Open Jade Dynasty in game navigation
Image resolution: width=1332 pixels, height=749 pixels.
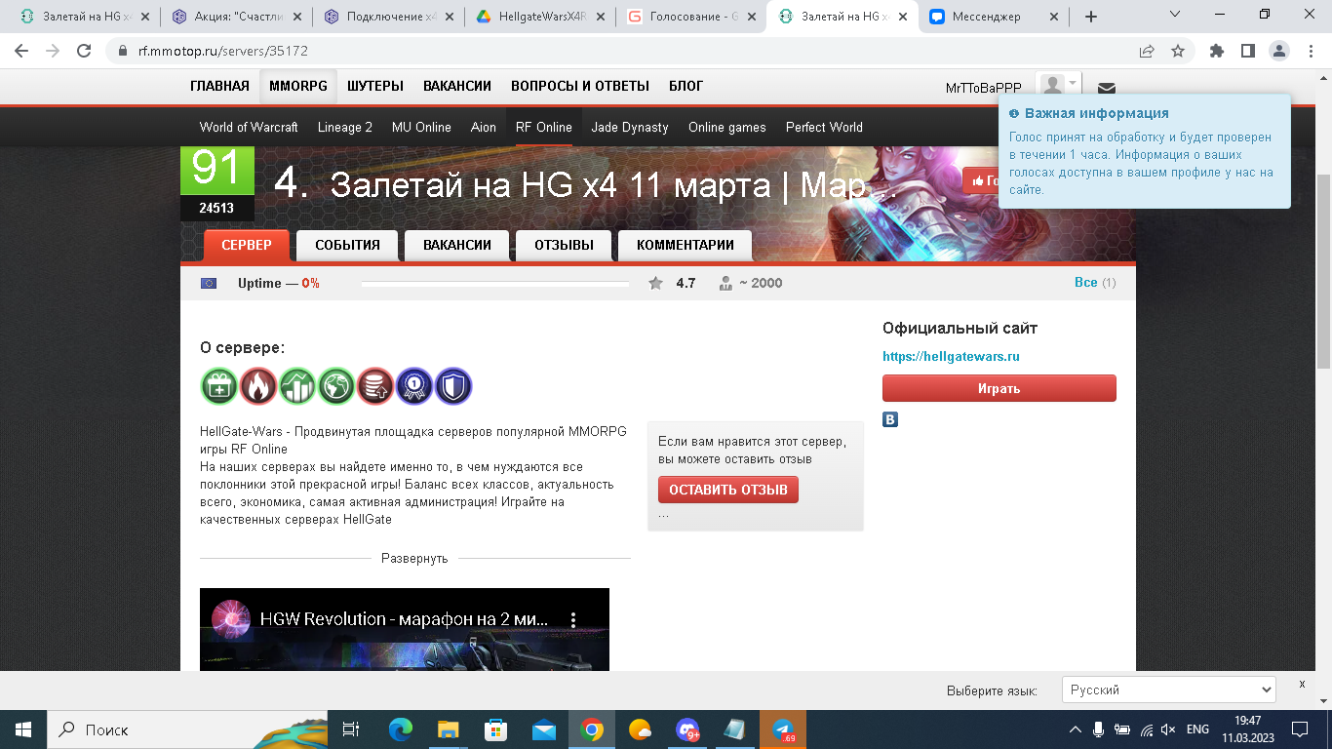click(x=630, y=127)
